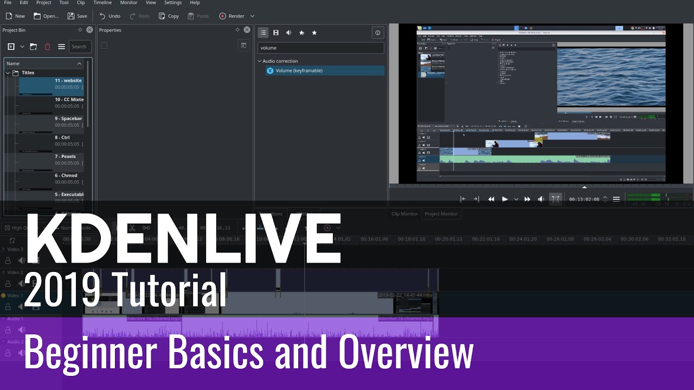Toggle monitor zone edit mode
Viewport: 694px width, 390px height.
coord(555,199)
